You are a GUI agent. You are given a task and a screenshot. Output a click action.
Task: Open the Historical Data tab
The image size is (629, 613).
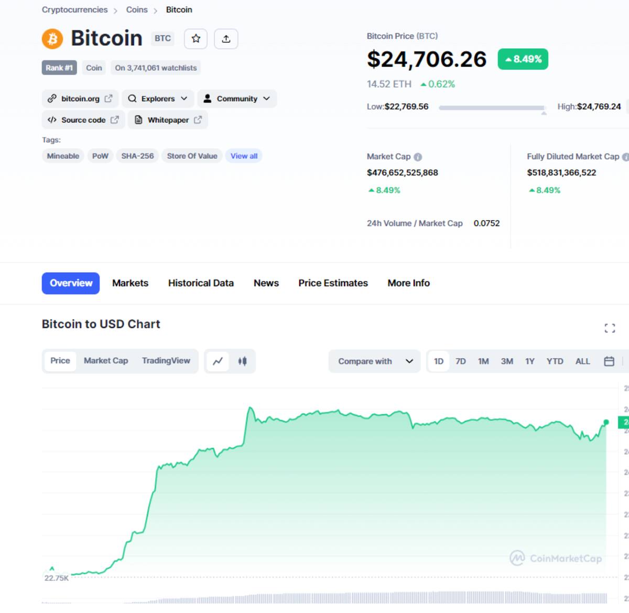click(201, 283)
